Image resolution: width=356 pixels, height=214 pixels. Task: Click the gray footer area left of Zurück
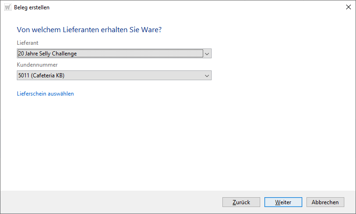click(112, 202)
